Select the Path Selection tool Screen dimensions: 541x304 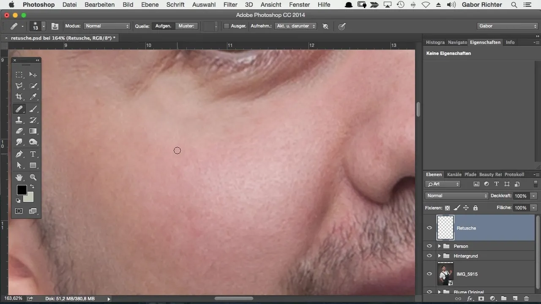19,166
